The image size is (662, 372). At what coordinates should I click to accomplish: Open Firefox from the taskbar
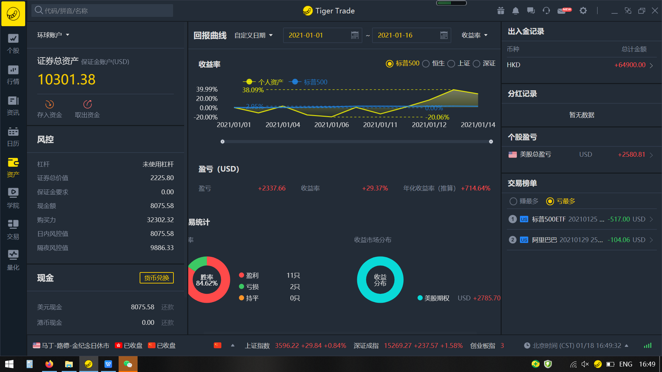point(49,364)
